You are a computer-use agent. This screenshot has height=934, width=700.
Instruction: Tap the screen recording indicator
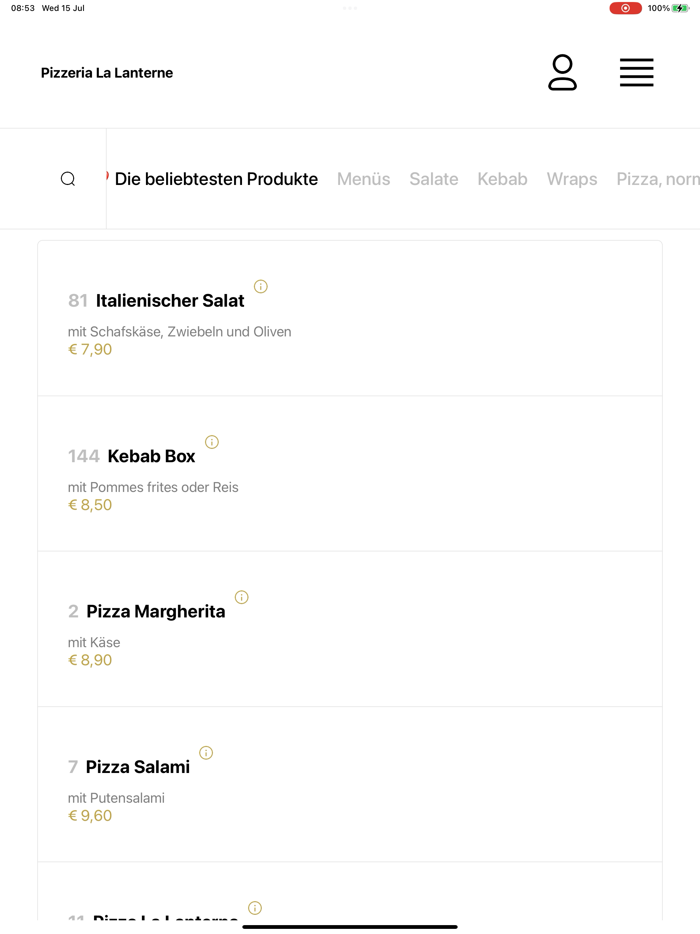625,8
